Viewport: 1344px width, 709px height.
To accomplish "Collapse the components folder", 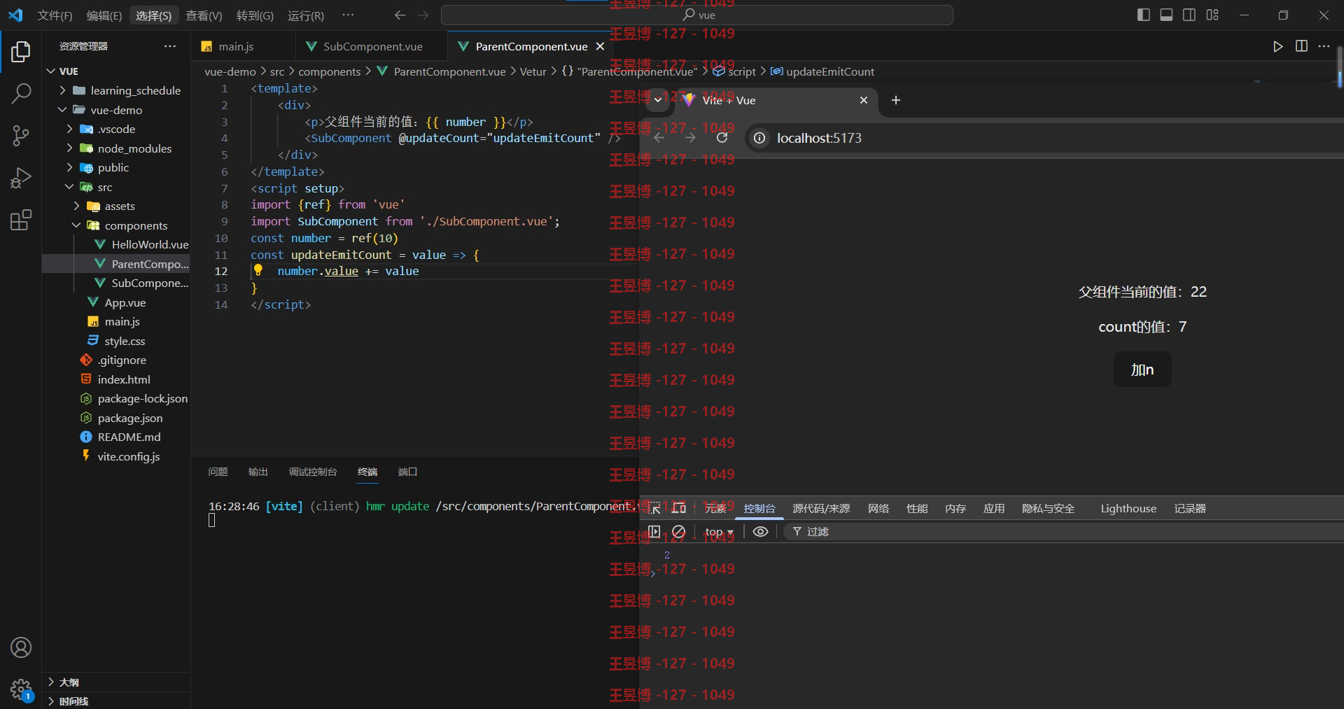I will point(76,225).
